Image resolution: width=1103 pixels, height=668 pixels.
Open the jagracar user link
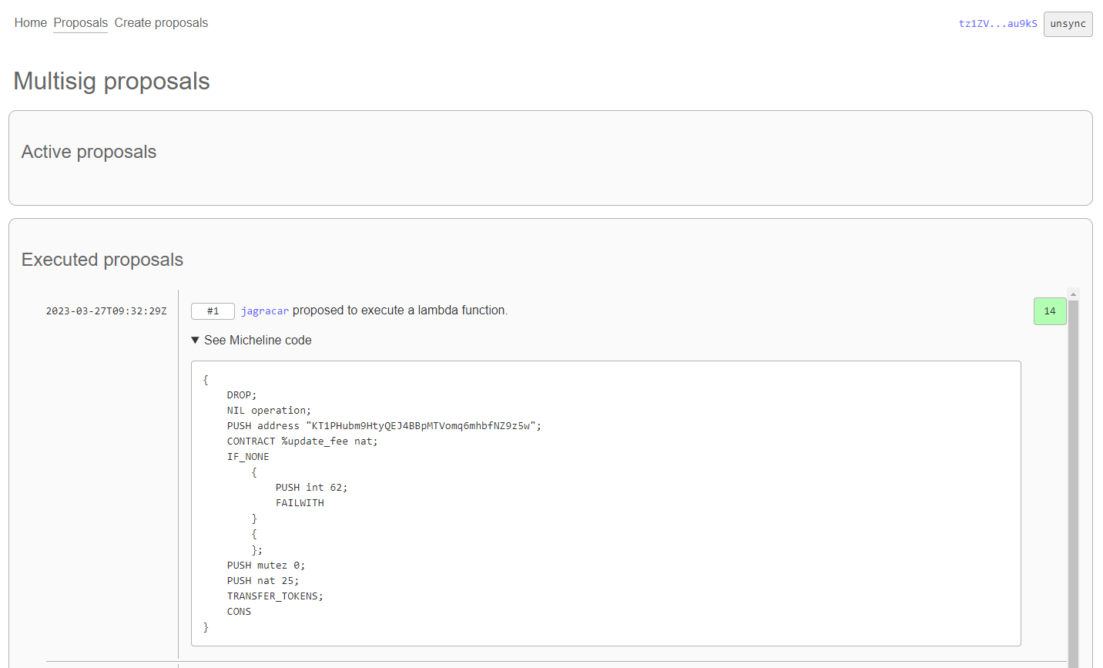point(265,311)
